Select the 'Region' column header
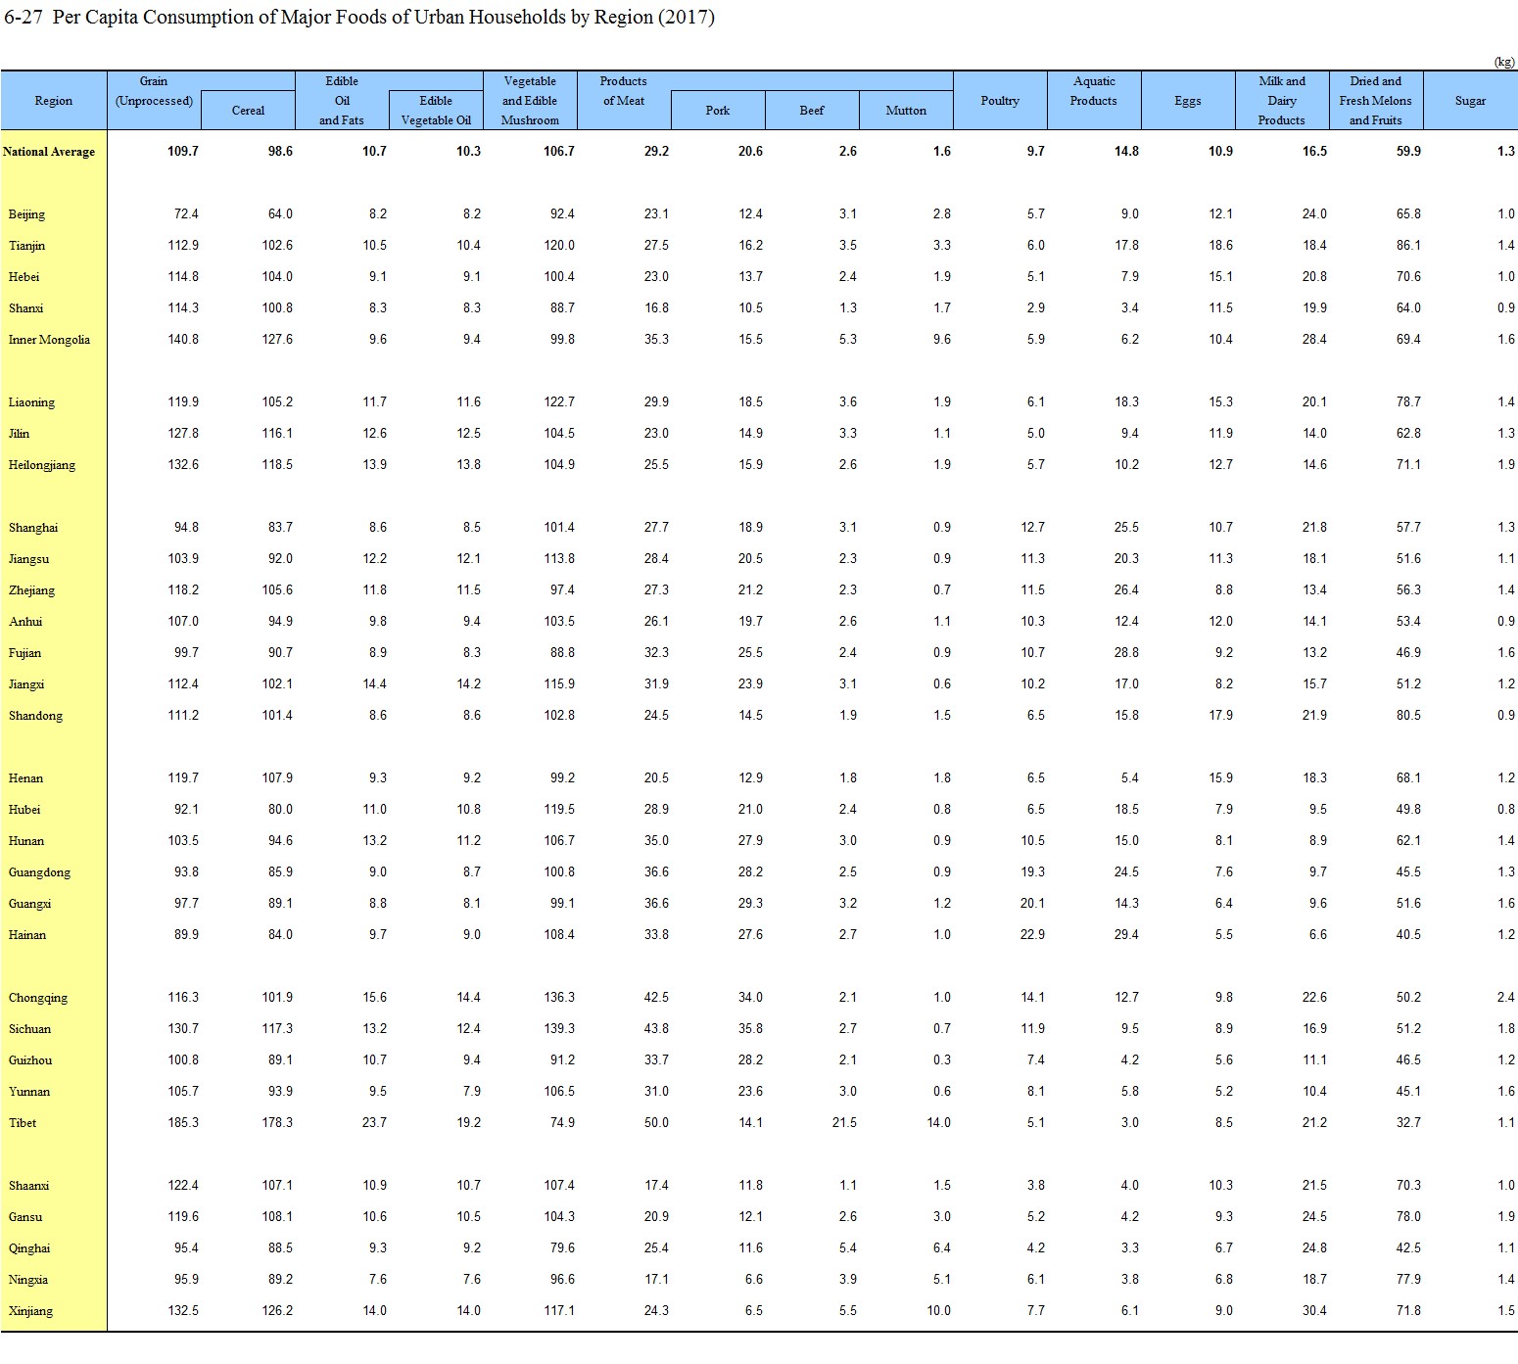This screenshot has width=1518, height=1364. [53, 101]
